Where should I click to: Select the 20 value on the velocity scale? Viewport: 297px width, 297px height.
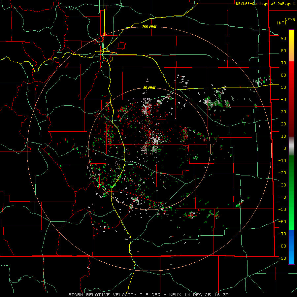(x=283, y=124)
